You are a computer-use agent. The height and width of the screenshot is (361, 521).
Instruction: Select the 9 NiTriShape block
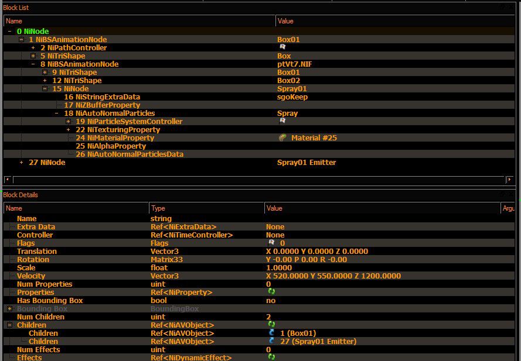pyautogui.click(x=74, y=73)
